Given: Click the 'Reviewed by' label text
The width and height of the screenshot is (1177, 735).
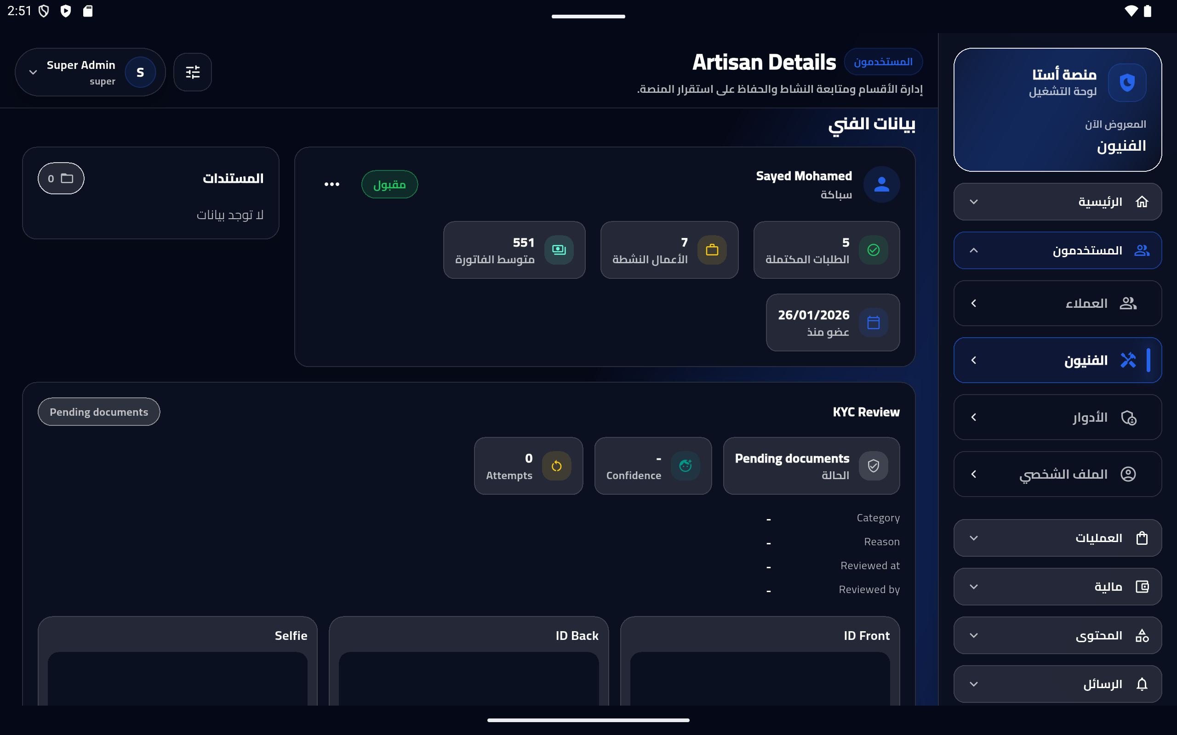Looking at the screenshot, I should 869,590.
